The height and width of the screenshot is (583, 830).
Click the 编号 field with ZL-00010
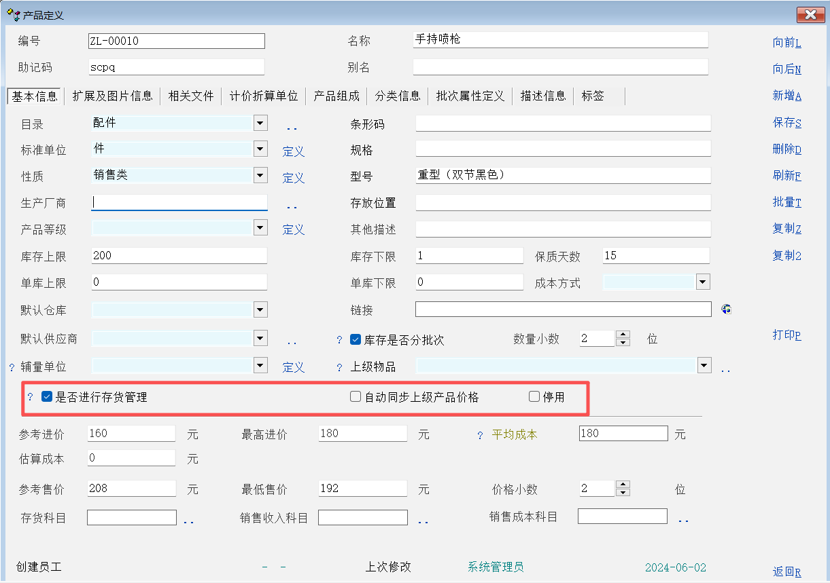176,41
